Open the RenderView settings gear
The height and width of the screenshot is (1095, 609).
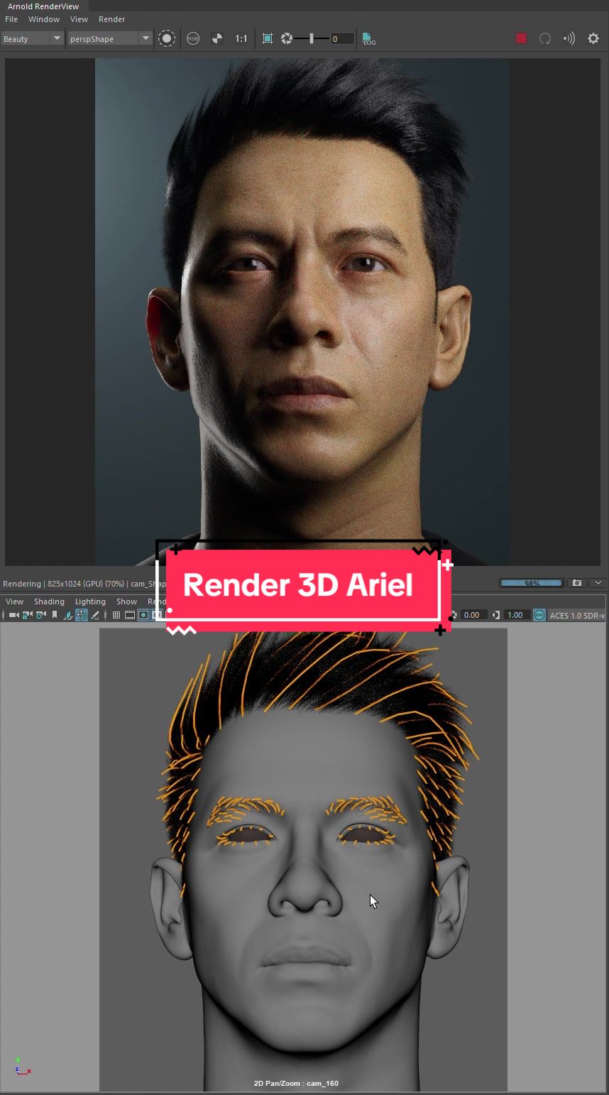pos(593,38)
